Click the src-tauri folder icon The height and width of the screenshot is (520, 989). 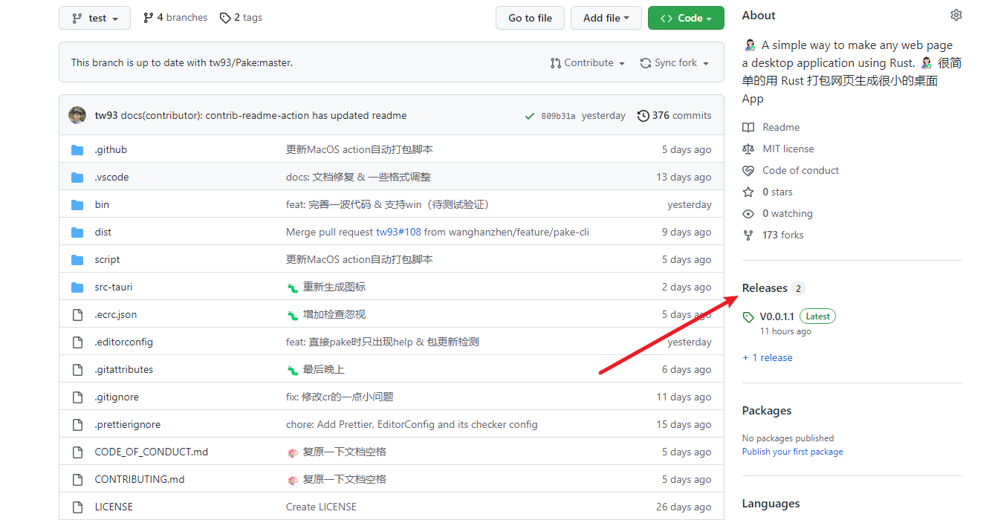77,287
